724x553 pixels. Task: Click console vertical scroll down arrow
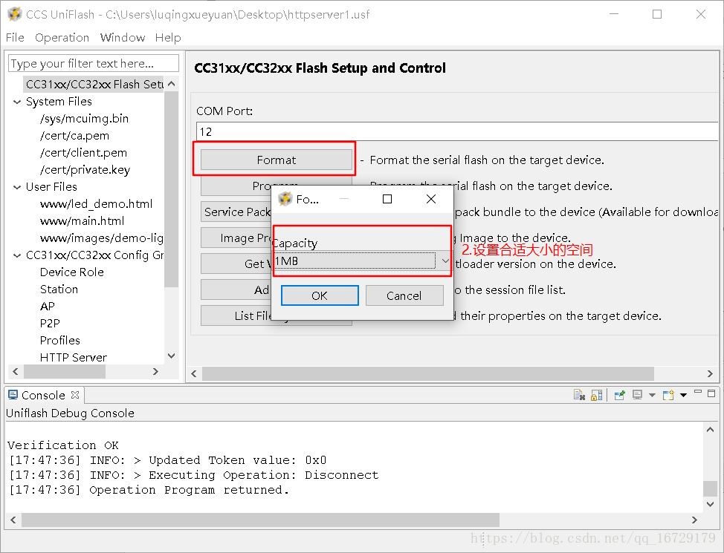tap(710, 504)
